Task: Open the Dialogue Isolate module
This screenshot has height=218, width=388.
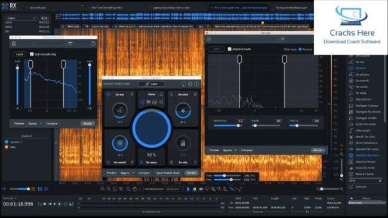Action: [362, 118]
